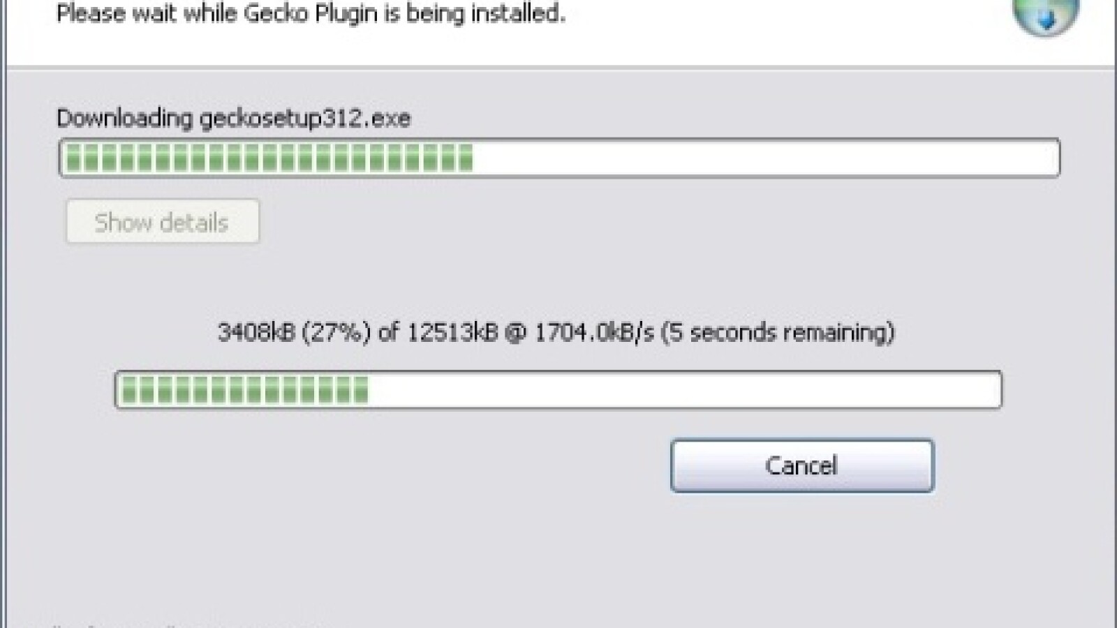
Task: Click the '(27%)' percentage text
Action: (x=336, y=332)
